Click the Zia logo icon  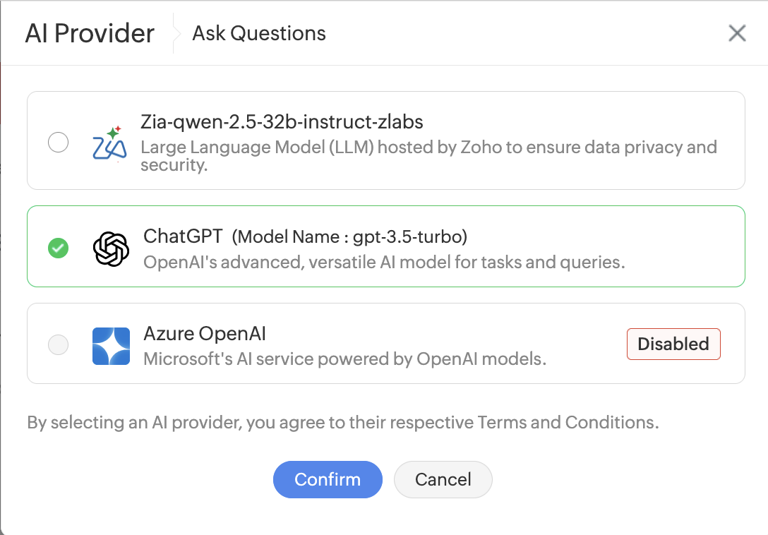coord(110,143)
